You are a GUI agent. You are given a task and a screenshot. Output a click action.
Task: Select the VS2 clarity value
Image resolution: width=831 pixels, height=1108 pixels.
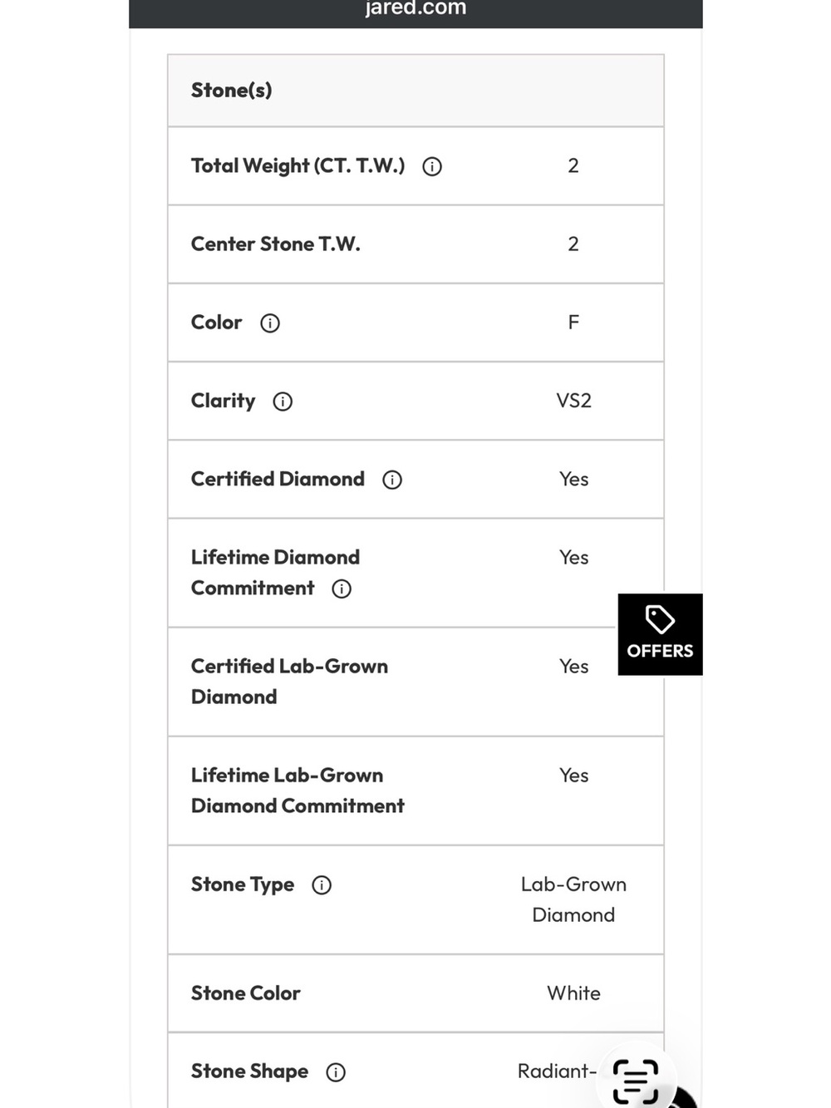573,401
